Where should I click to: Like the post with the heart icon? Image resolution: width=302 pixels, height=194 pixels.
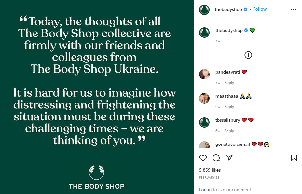tap(203, 158)
